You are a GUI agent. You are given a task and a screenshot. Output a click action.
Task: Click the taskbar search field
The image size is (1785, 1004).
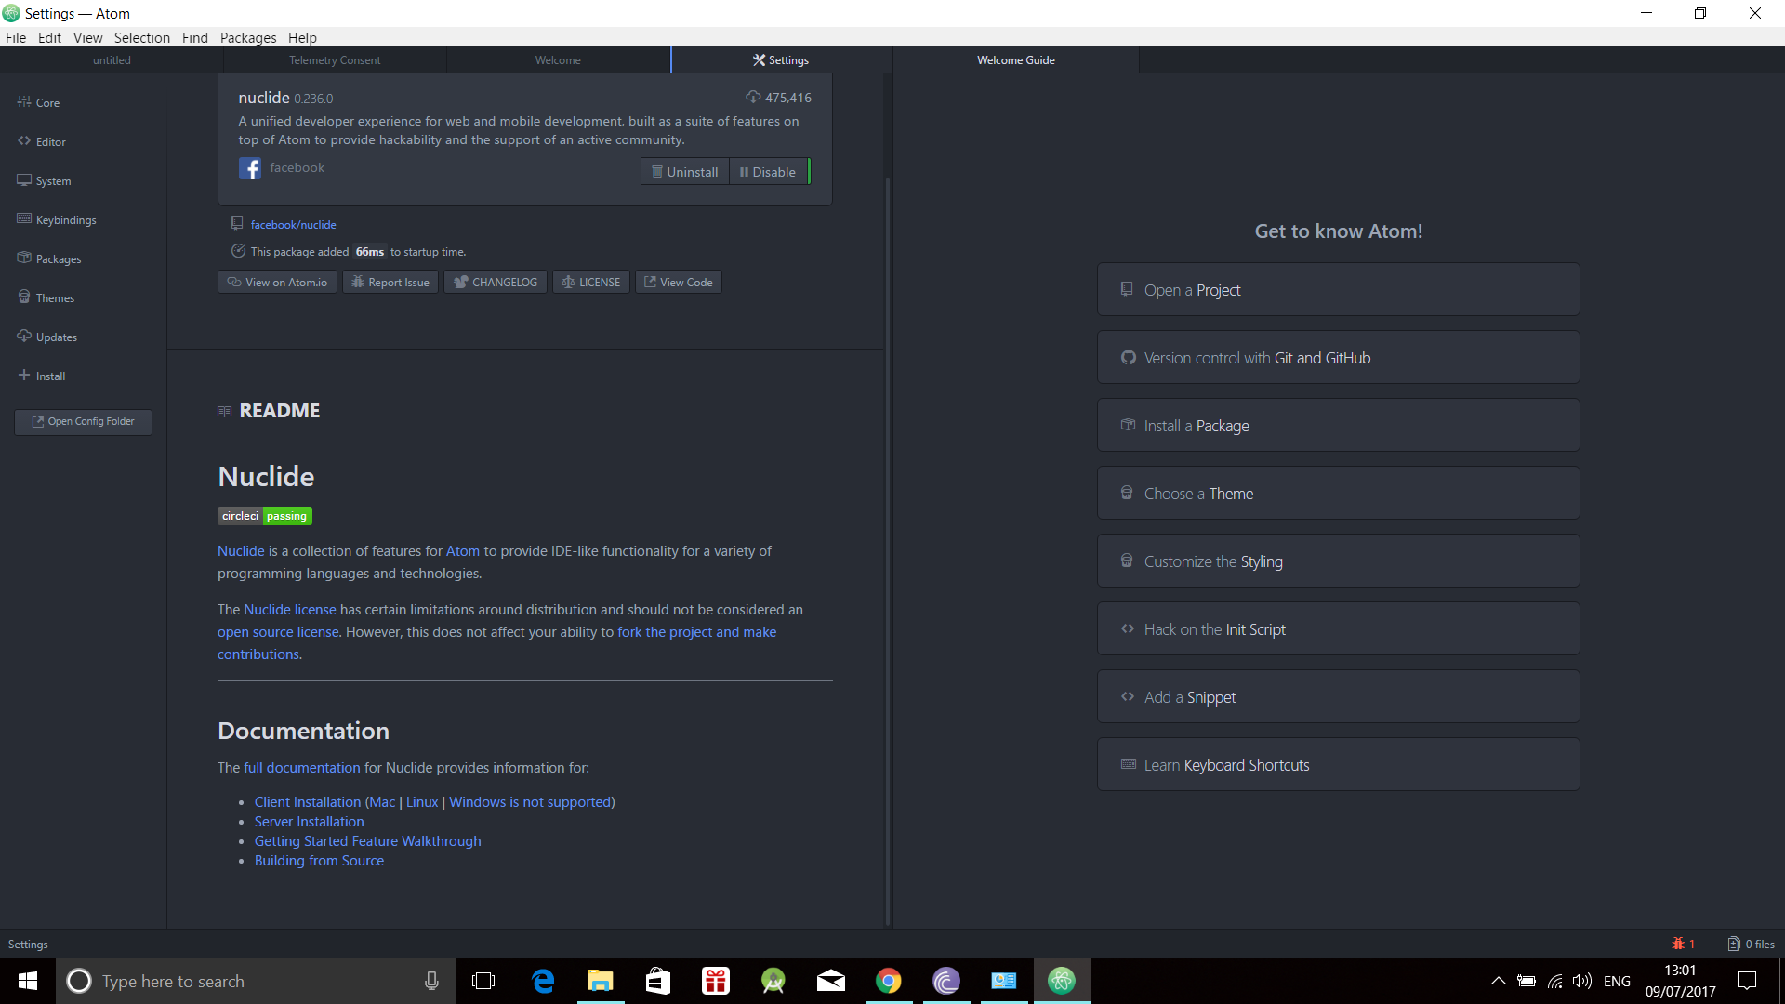pyautogui.click(x=232, y=981)
